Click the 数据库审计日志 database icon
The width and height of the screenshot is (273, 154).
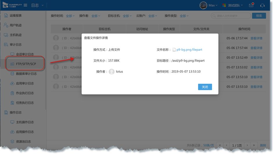(12, 74)
